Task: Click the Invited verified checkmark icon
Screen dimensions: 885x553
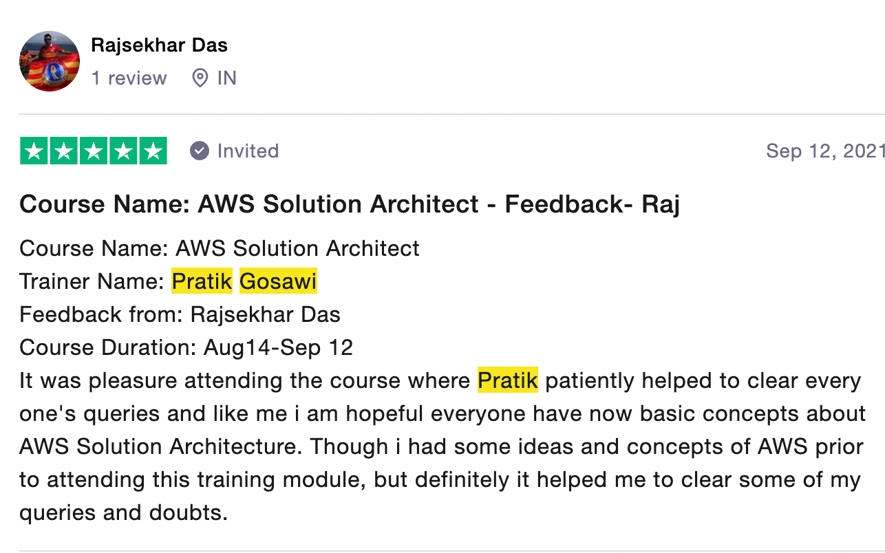Action: (200, 151)
